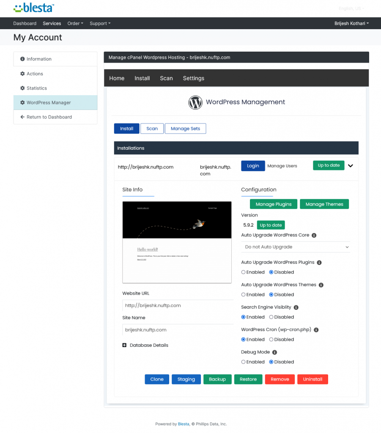
Task: Open the Auto Upgrade WordPress Core dropdown
Action: click(x=296, y=247)
